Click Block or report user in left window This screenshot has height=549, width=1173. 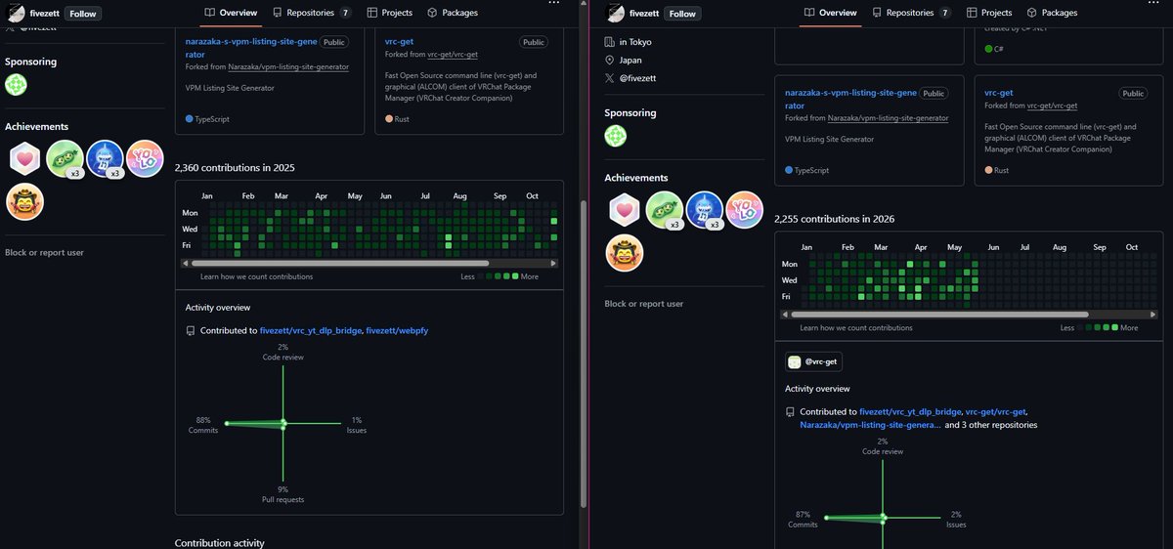44,252
